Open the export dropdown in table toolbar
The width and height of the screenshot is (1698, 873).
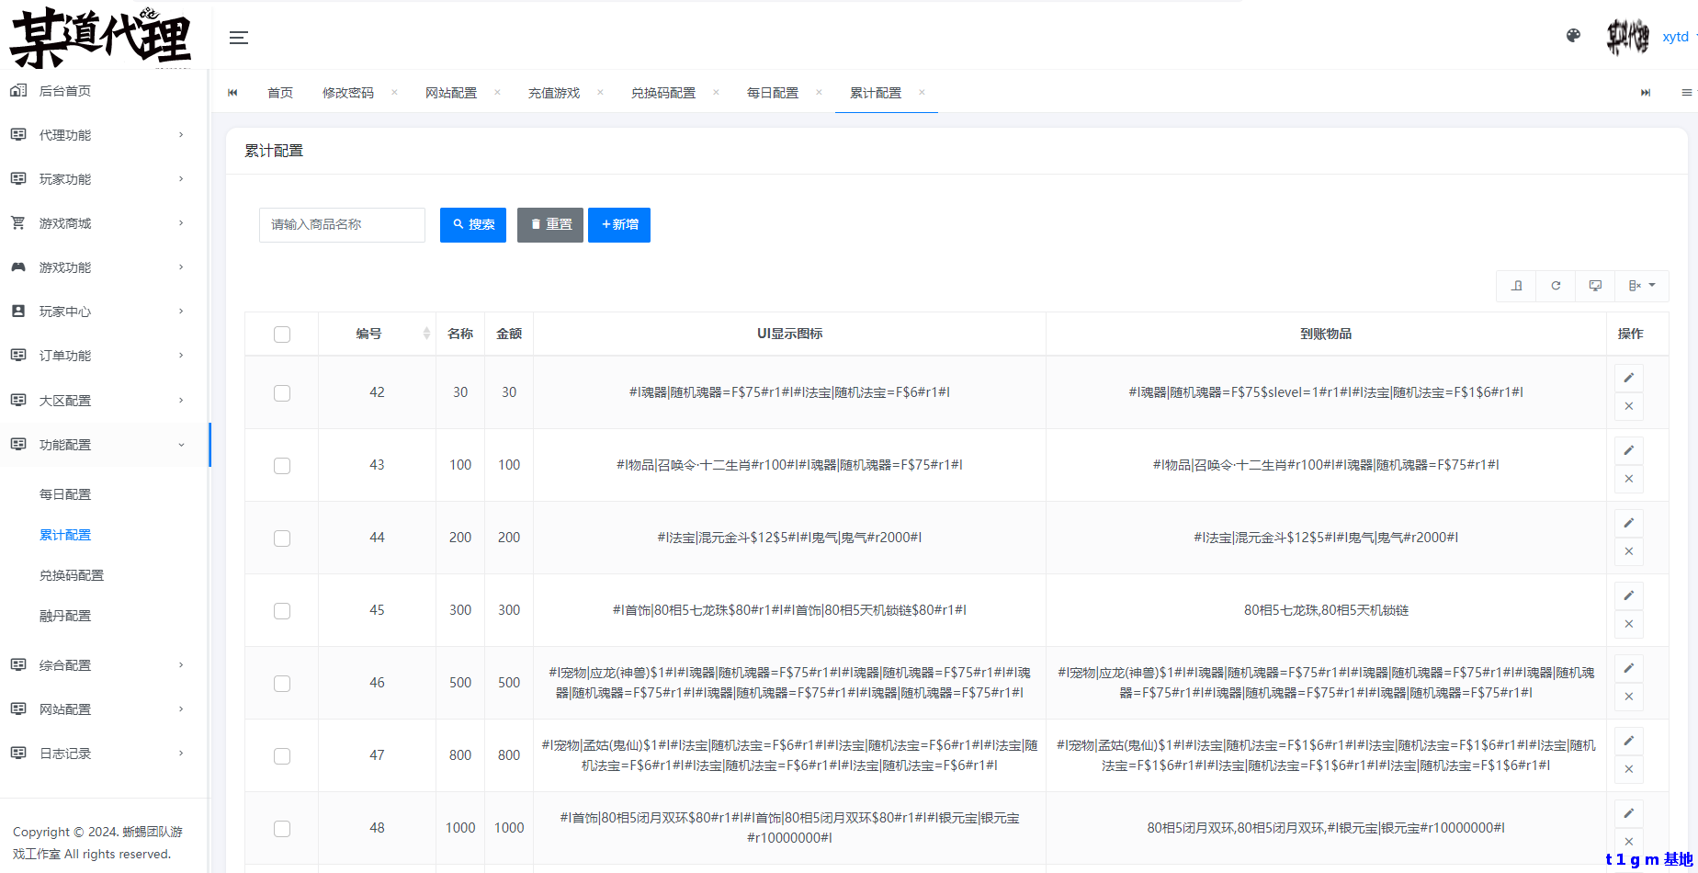coord(1641,286)
